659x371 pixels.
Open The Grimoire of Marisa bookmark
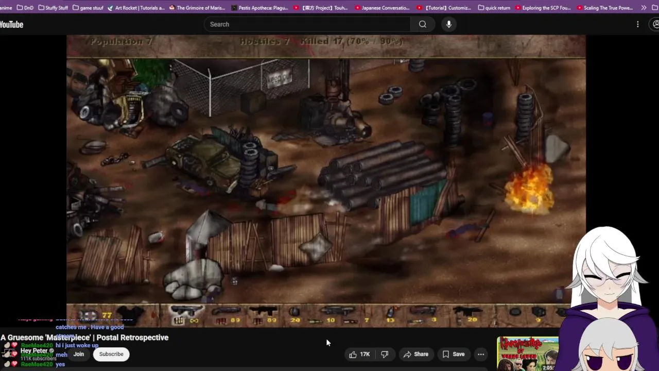pyautogui.click(x=197, y=8)
